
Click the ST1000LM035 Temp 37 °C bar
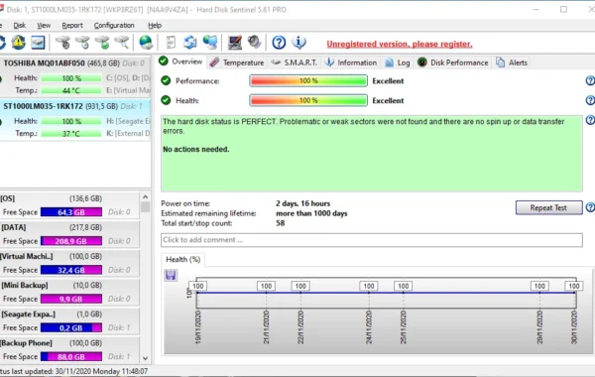71,133
